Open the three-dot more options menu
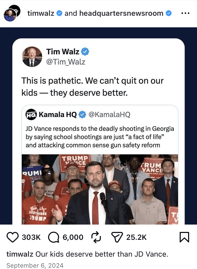This screenshot has height=269, width=197. (185, 13)
